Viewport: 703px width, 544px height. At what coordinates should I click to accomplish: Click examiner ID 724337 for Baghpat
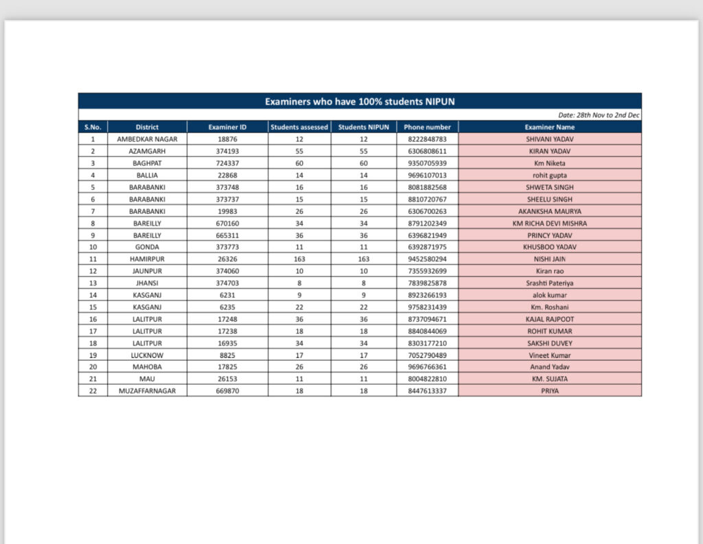[227, 163]
